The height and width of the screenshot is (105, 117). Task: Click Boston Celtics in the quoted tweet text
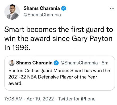(x=24, y=71)
